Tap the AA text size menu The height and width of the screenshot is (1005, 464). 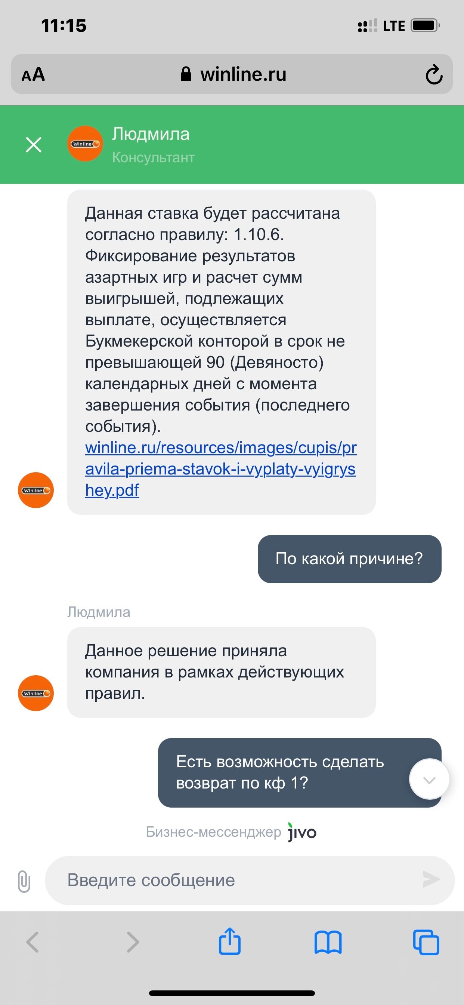[34, 74]
